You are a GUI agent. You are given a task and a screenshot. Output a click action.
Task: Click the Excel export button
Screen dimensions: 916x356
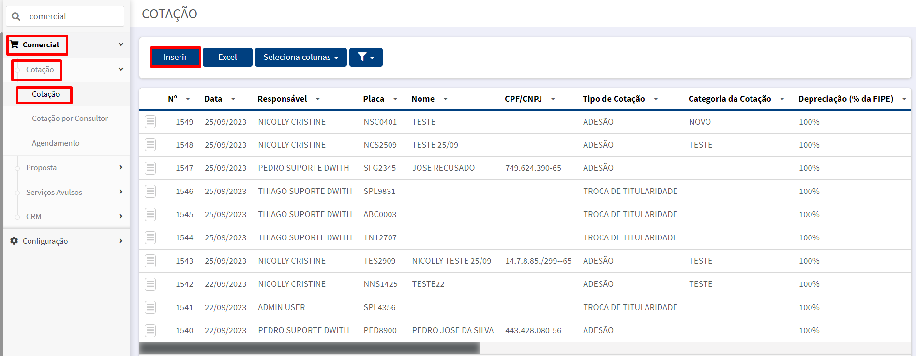point(227,57)
